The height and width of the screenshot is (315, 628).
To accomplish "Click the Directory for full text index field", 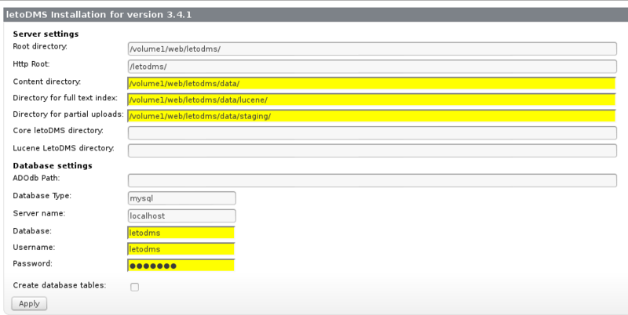I will (x=372, y=100).
